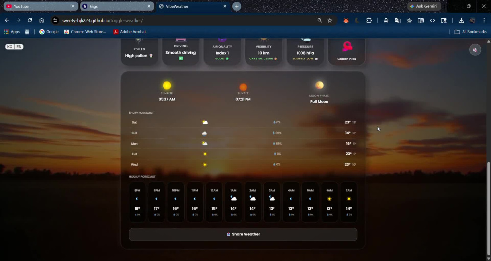The width and height of the screenshot is (491, 261).
Task: Open the 1AM hourly forecast card
Action: coord(233,203)
